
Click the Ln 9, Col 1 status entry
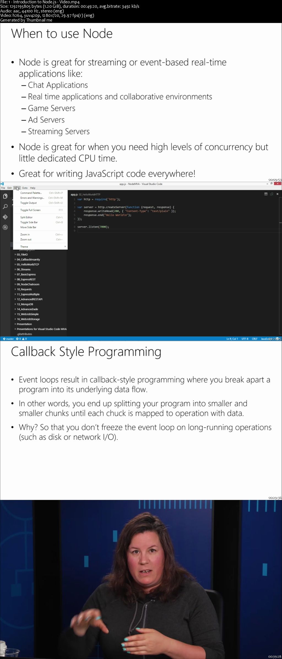click(x=232, y=339)
